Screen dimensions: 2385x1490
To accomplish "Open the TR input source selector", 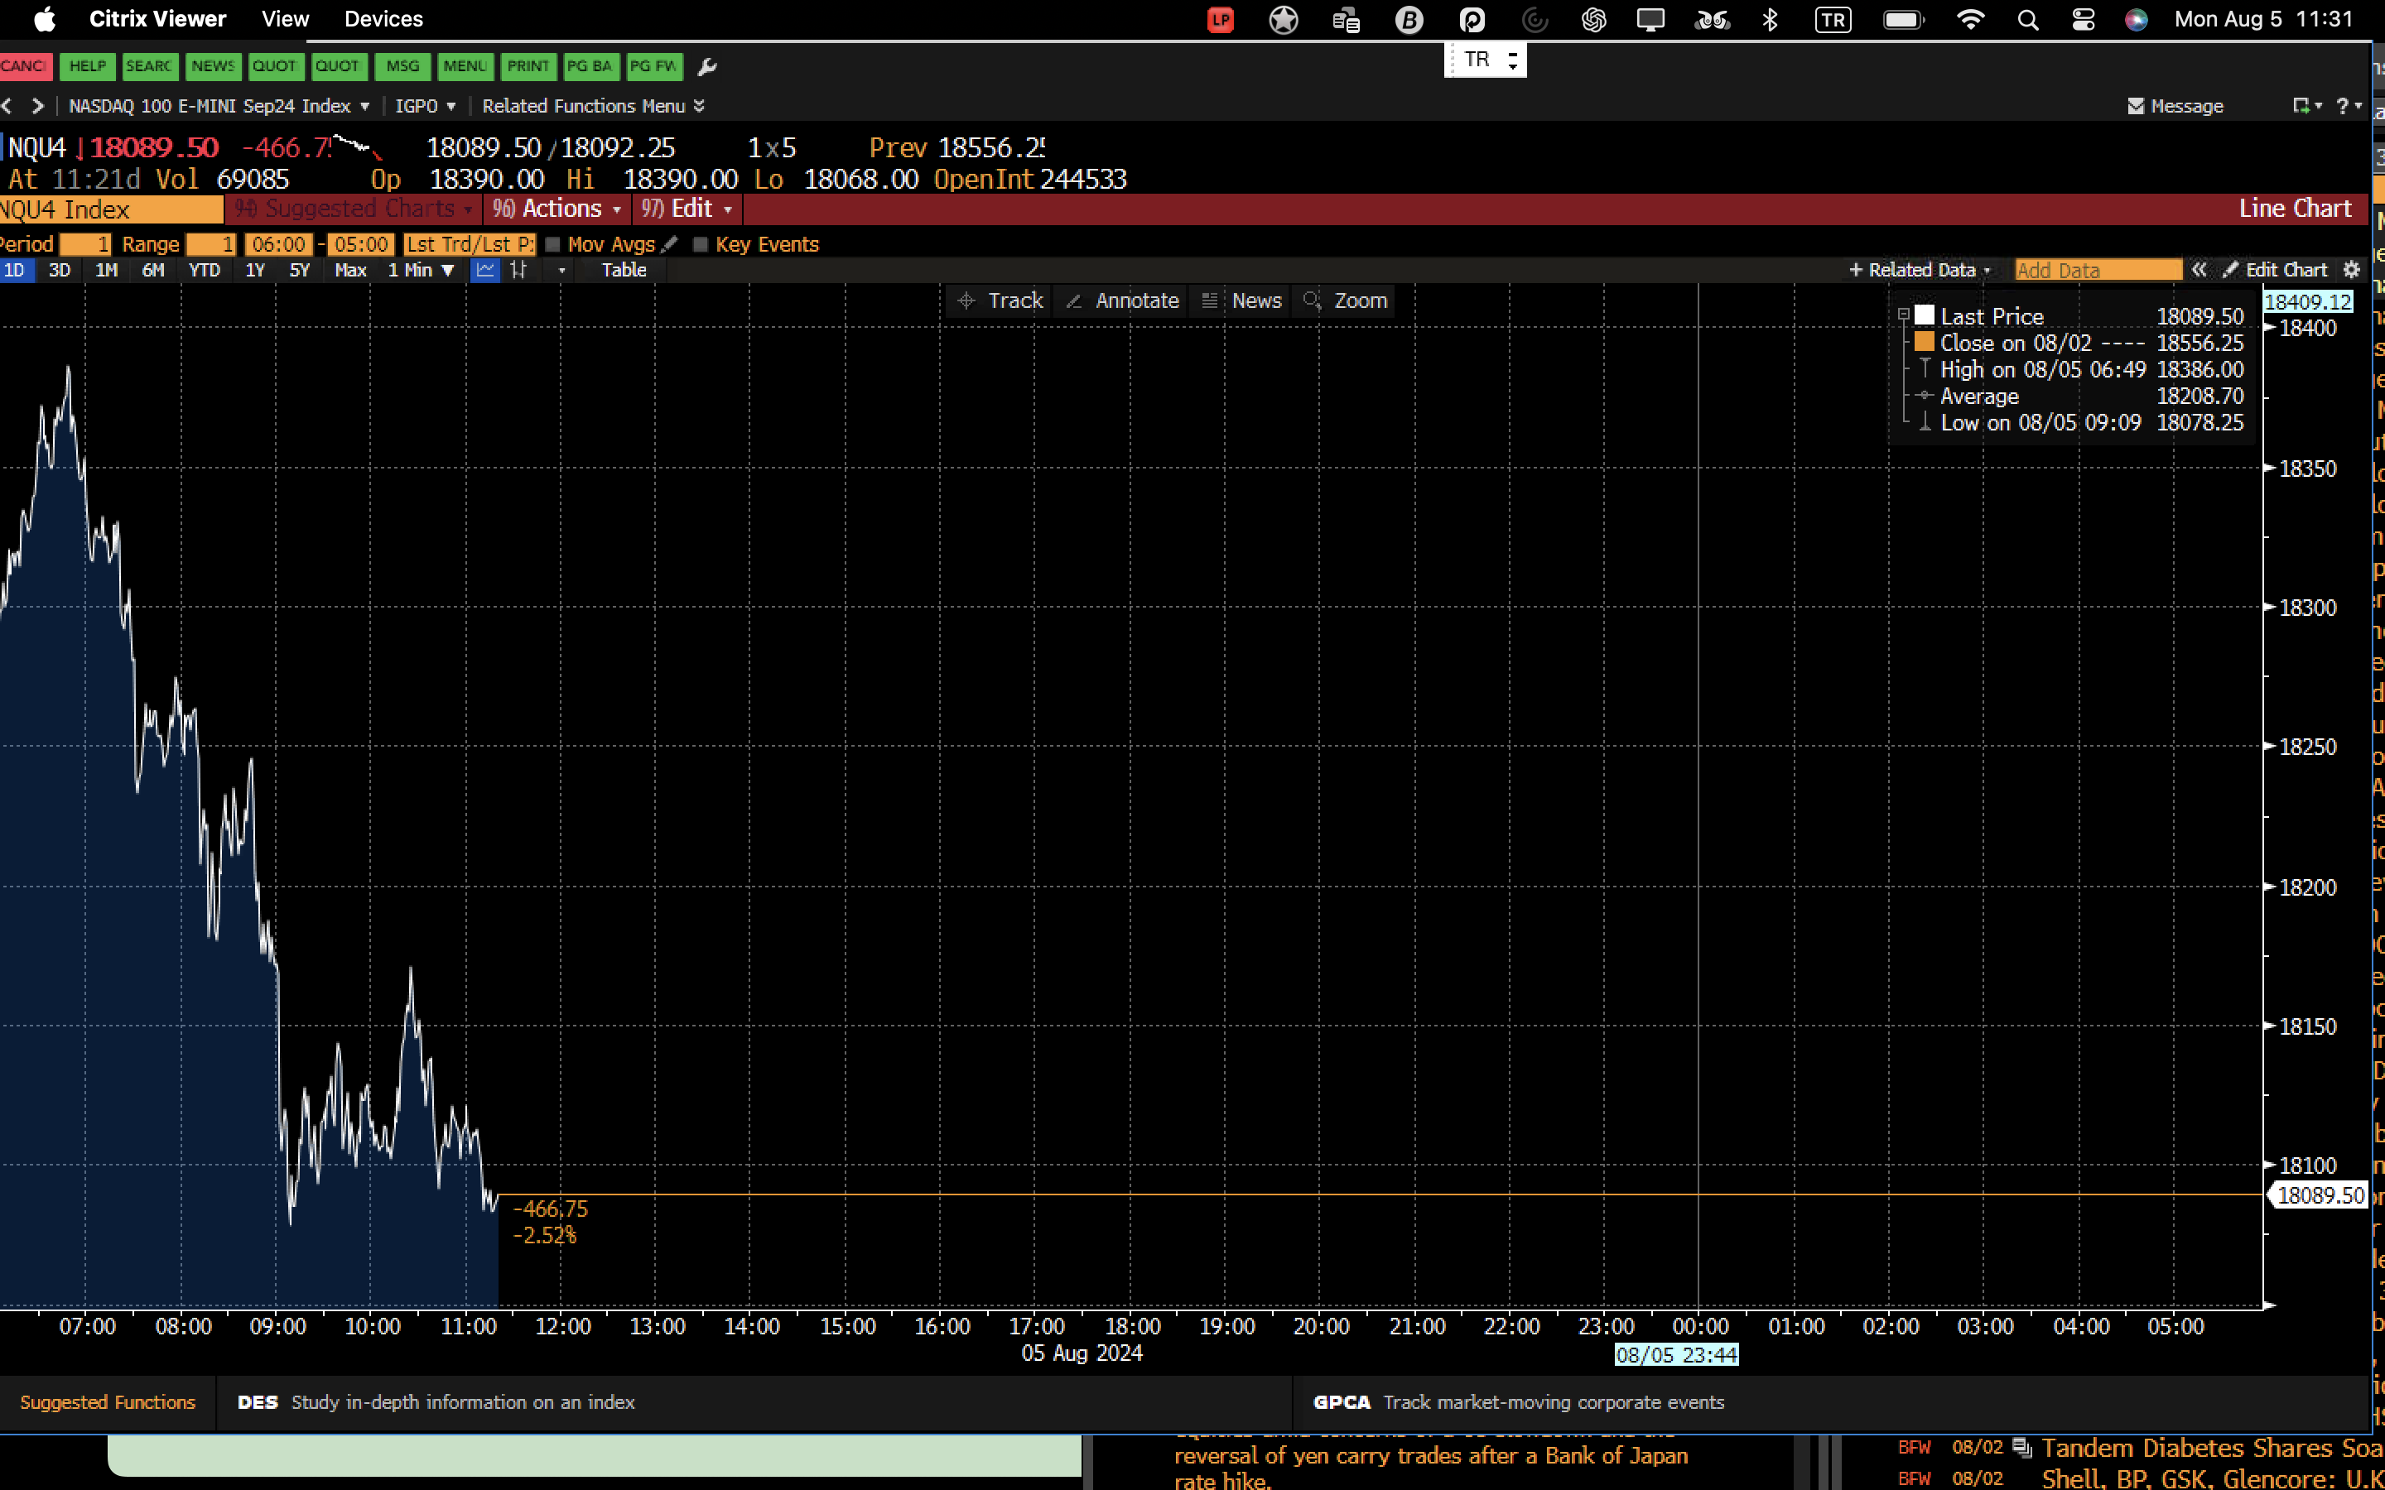I will 1485,60.
